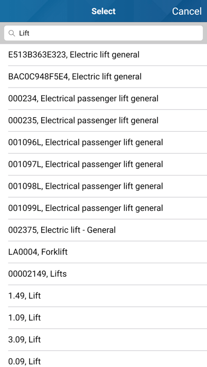Choose the 1.09 Lift item
The width and height of the screenshot is (207, 367).
[x=103, y=317]
